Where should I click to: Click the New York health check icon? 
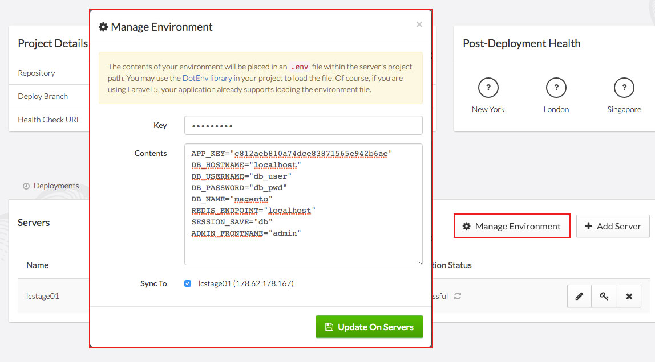pyautogui.click(x=488, y=88)
